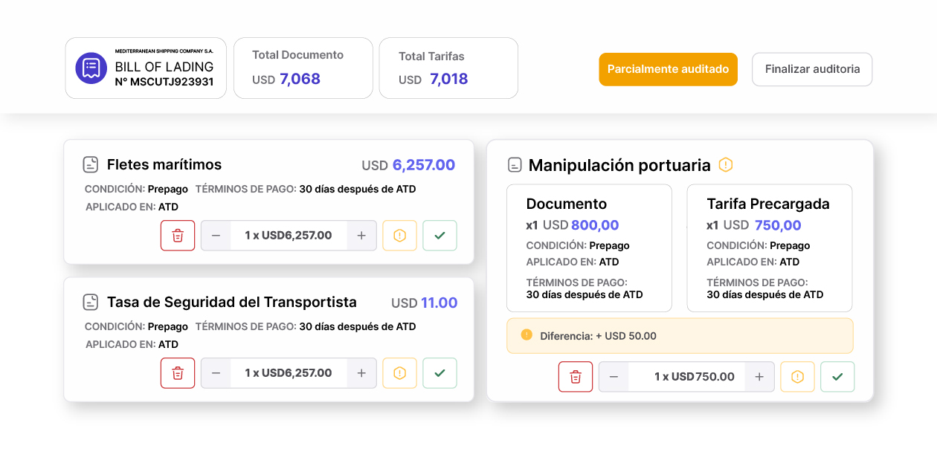
Task: Select the Tarifa Precargada card
Action: point(769,248)
